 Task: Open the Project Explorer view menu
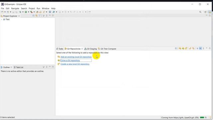tap(47, 16)
